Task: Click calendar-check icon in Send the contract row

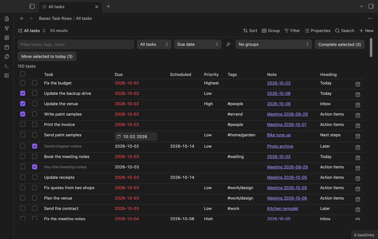Action: [358, 209]
